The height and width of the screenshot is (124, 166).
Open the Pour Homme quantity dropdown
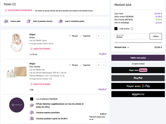pyautogui.click(x=101, y=65)
